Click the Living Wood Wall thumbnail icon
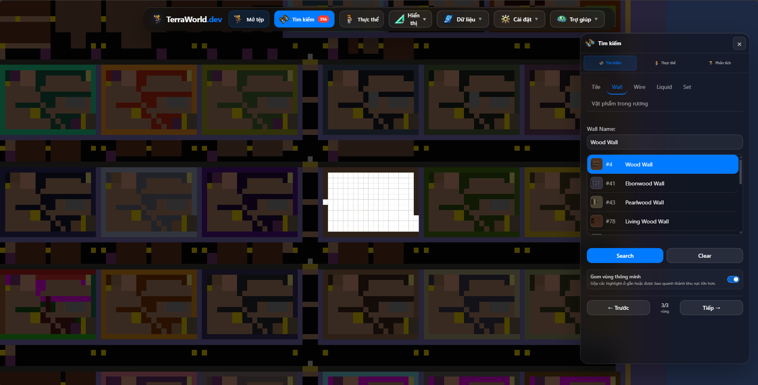Viewport: 758px width, 385px height. click(x=596, y=221)
